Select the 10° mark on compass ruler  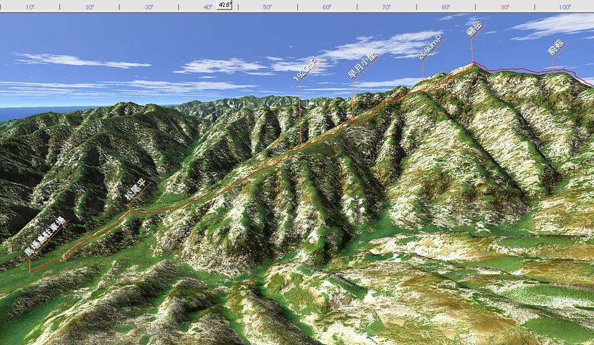(30, 7)
